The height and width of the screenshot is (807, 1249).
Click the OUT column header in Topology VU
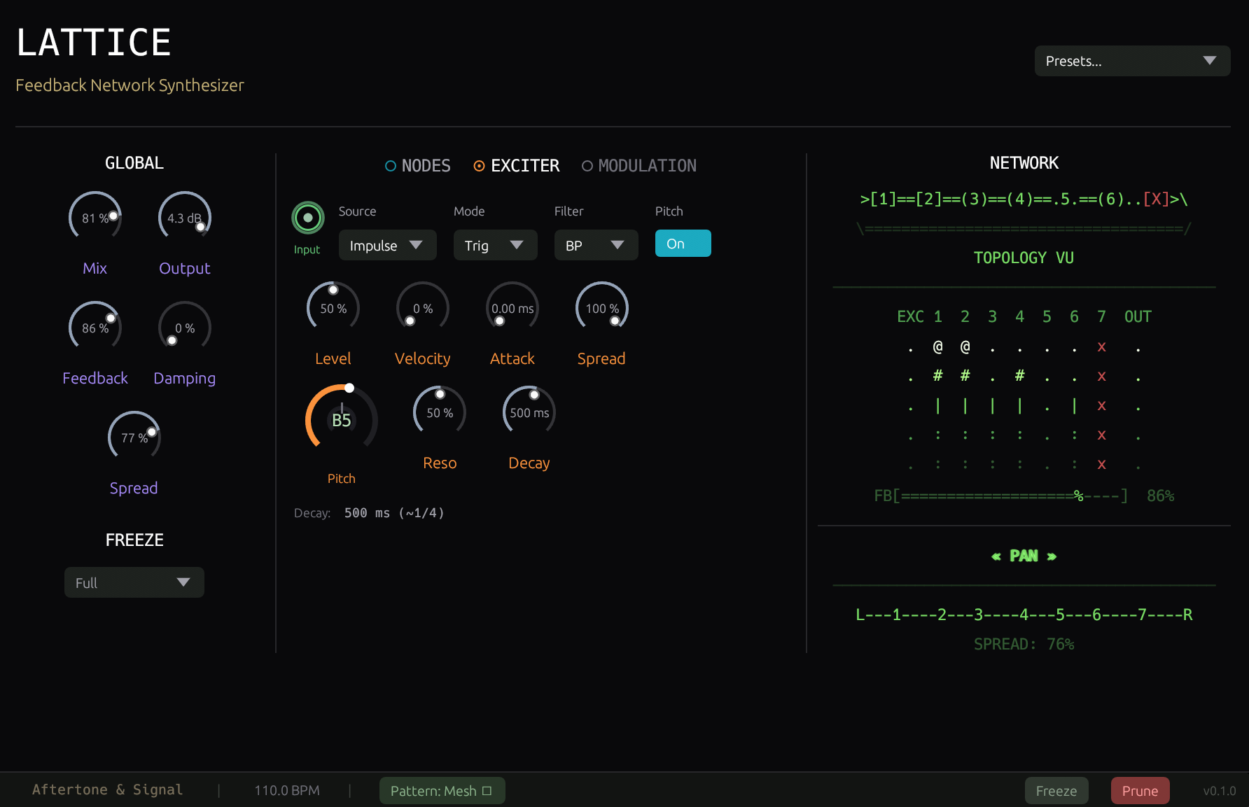coord(1137,316)
